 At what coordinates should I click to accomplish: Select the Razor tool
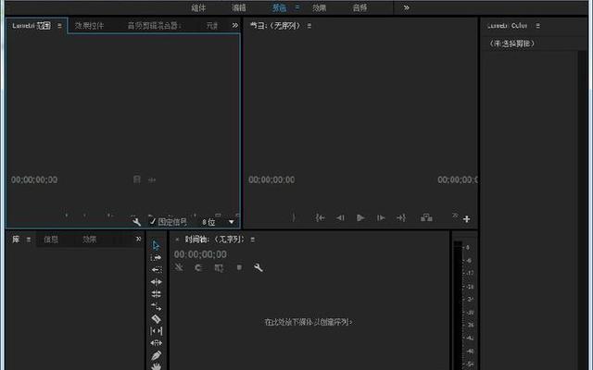(x=156, y=318)
